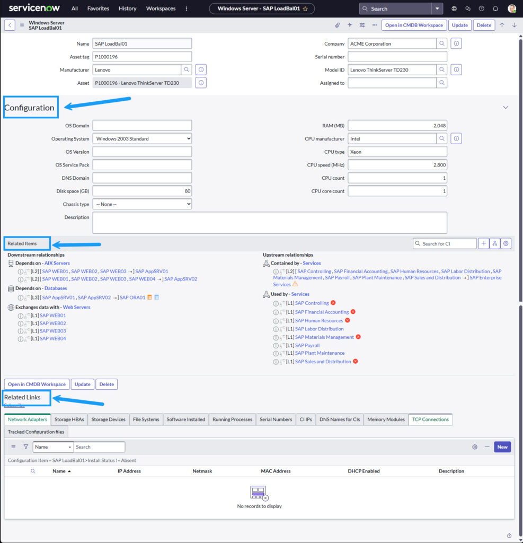Open the Operating System dropdown

[x=142, y=139]
